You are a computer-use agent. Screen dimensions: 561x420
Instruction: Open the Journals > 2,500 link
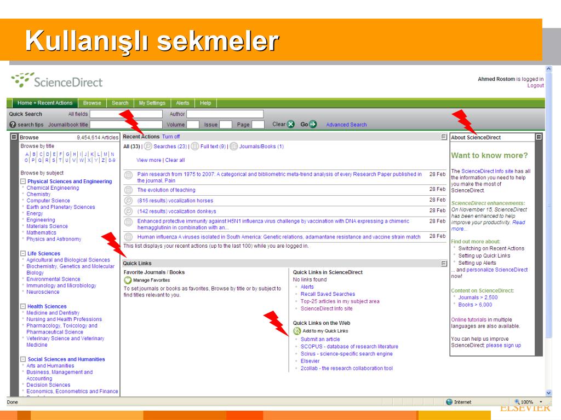click(x=478, y=297)
